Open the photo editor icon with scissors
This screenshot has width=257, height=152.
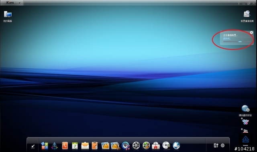115,146
